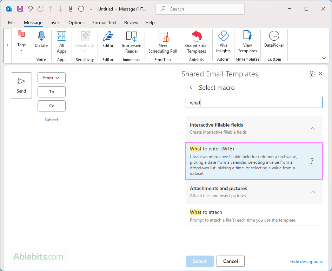Click the Select button
332x271 pixels.
(200, 261)
